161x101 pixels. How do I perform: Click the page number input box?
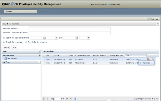pos(58,99)
